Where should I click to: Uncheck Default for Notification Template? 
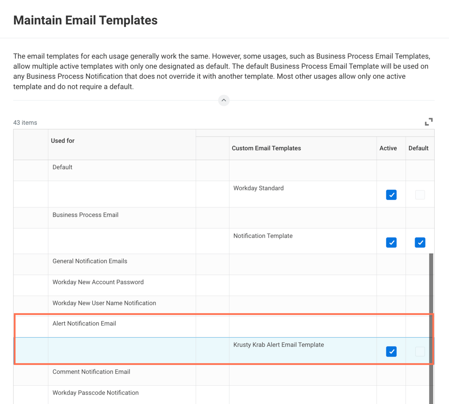(x=420, y=242)
